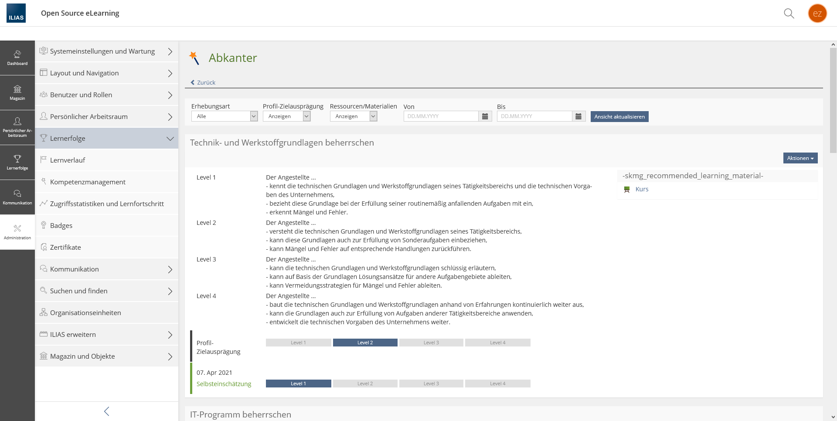Click the ILIAS logo icon
This screenshot has width=837, height=421.
pos(16,13)
